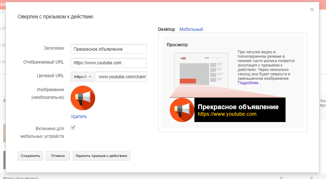This screenshot has height=179, width=326.
Task: Switch to the Desktop preview tab
Action: pos(166,29)
